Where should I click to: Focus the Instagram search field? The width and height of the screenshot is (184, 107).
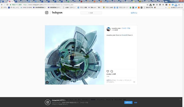pyautogui.click(x=91, y=13)
